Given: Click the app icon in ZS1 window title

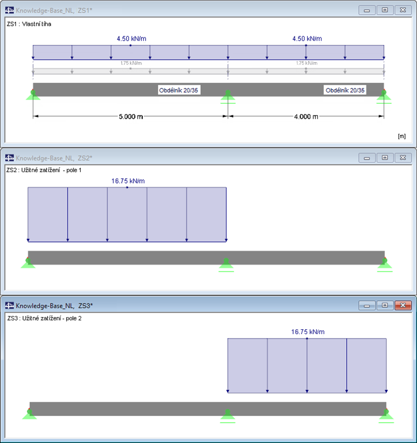Looking at the screenshot, I should [9, 10].
